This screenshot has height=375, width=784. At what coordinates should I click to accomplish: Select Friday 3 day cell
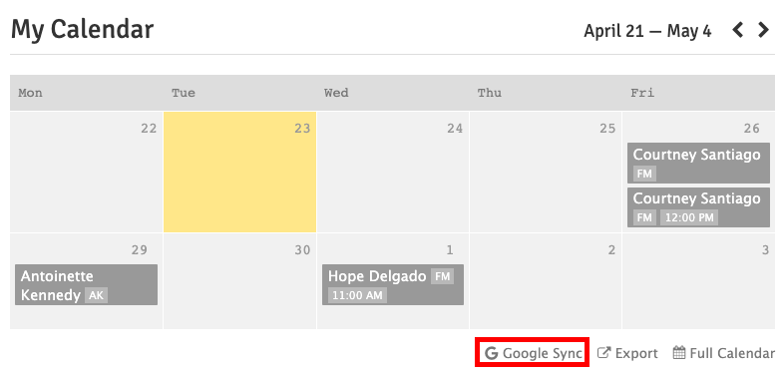coord(698,281)
